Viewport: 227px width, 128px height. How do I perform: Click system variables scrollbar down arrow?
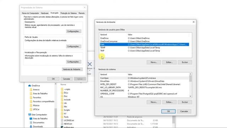point(190,96)
